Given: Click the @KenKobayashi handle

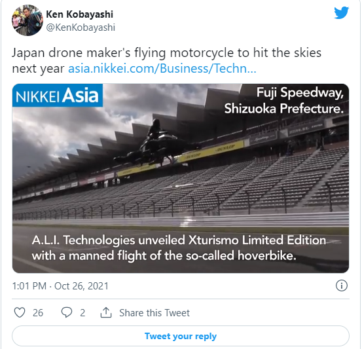Looking at the screenshot, I should 81,28.
